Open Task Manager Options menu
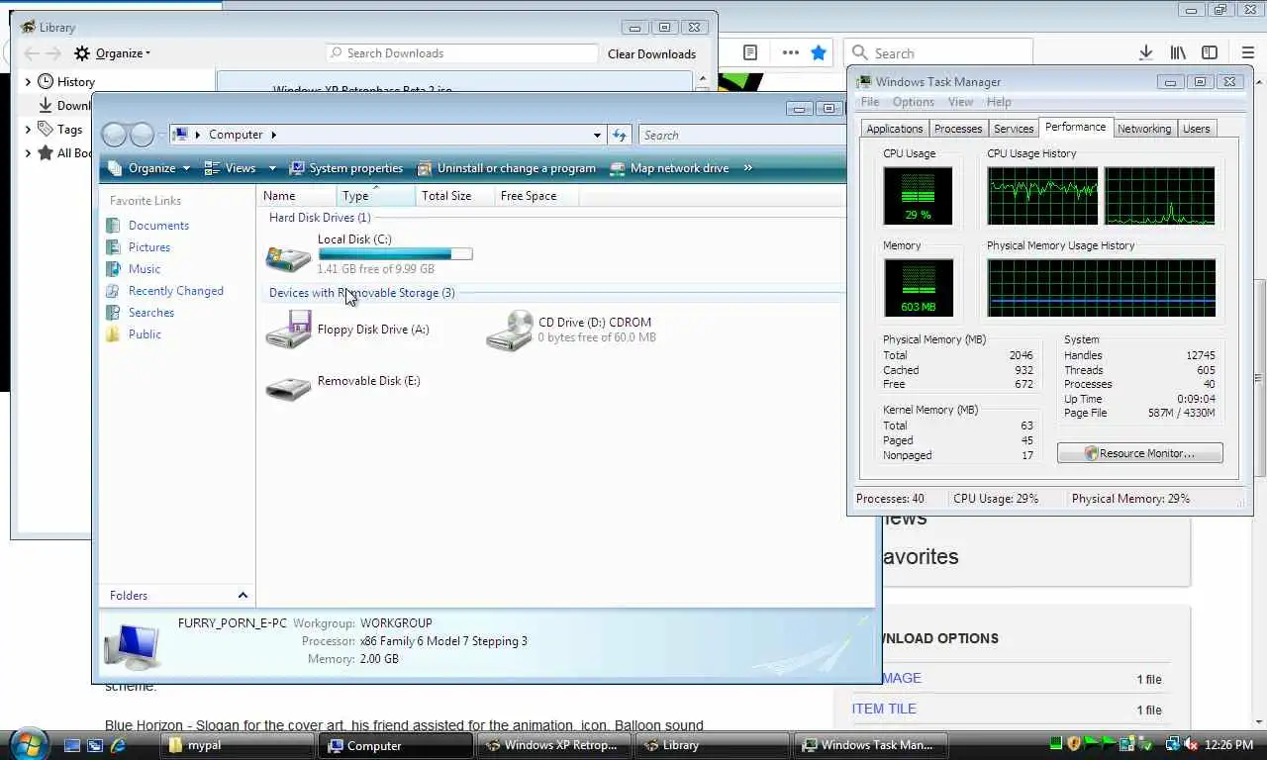 pyautogui.click(x=913, y=102)
